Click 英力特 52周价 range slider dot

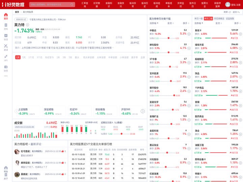[122, 134]
